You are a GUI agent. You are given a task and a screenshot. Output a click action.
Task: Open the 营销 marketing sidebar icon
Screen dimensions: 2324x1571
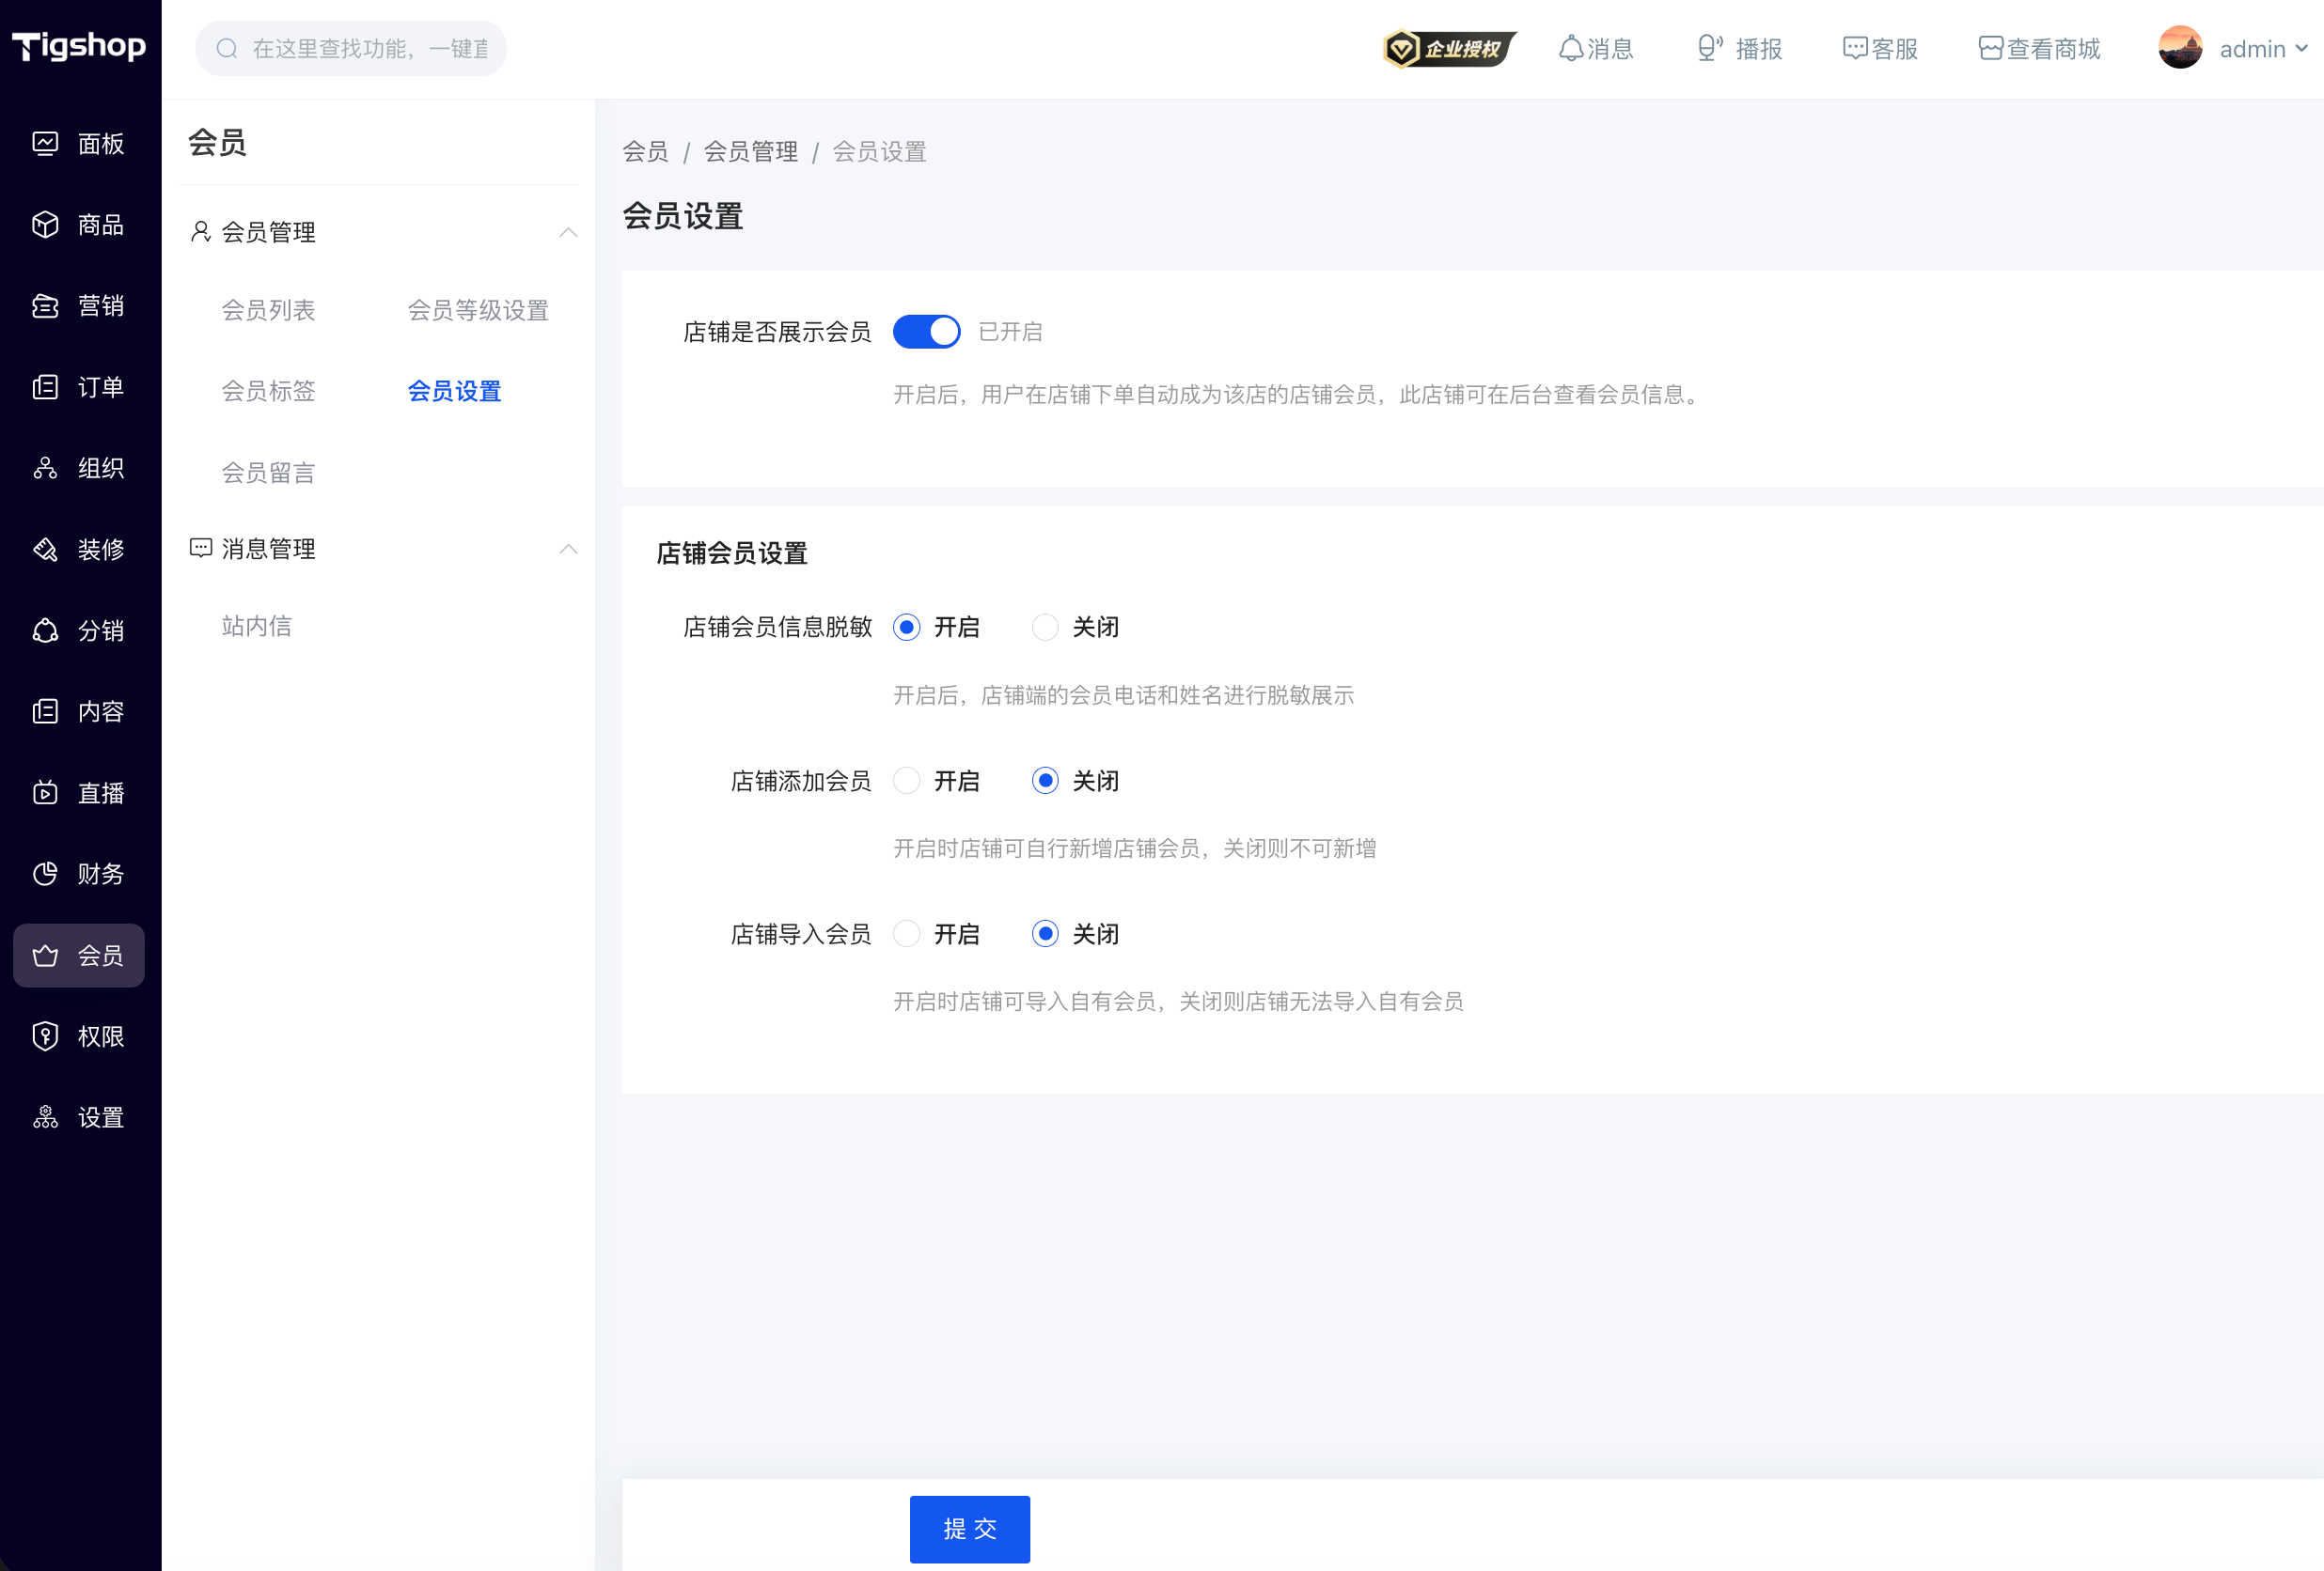45,305
